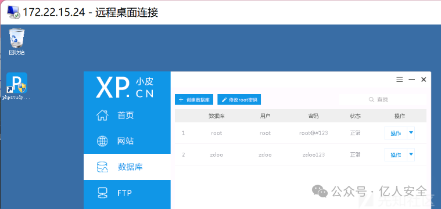Click 正常 status in zdoo row
Viewport: 441px width, 209px height.
coord(355,154)
